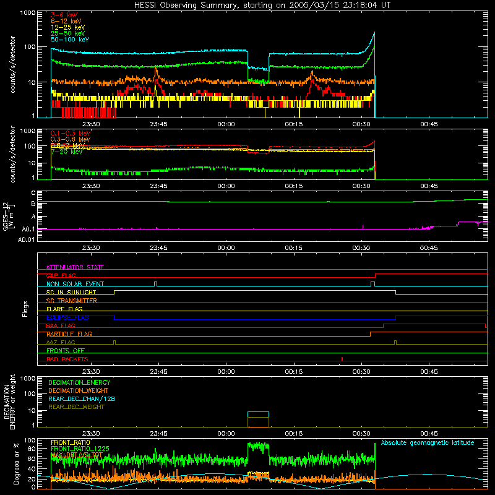Image resolution: width=495 pixels, height=495 pixels.
Task: Click the 0.3-0.8 MeV legend label
Action: (x=71, y=139)
